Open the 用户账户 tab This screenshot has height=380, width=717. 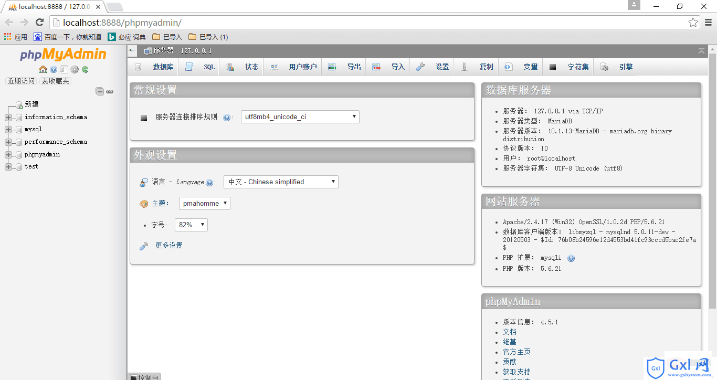pos(293,67)
